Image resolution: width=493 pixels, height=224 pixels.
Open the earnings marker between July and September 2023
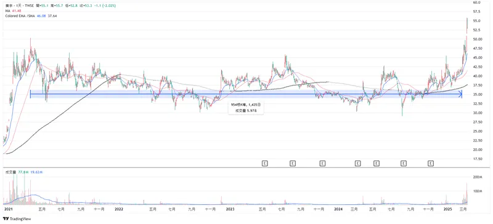[x=293, y=163]
